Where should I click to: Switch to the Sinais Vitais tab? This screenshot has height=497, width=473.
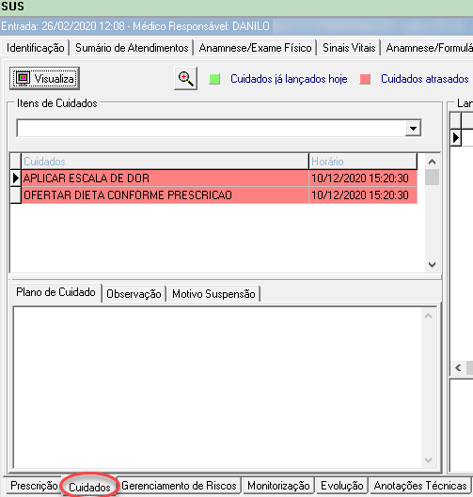pos(349,48)
